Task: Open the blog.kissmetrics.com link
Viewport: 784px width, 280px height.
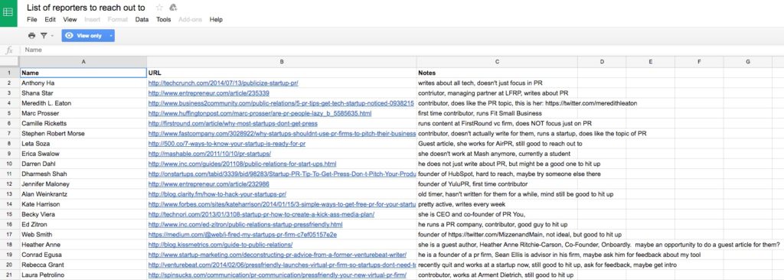Action: 220,245
